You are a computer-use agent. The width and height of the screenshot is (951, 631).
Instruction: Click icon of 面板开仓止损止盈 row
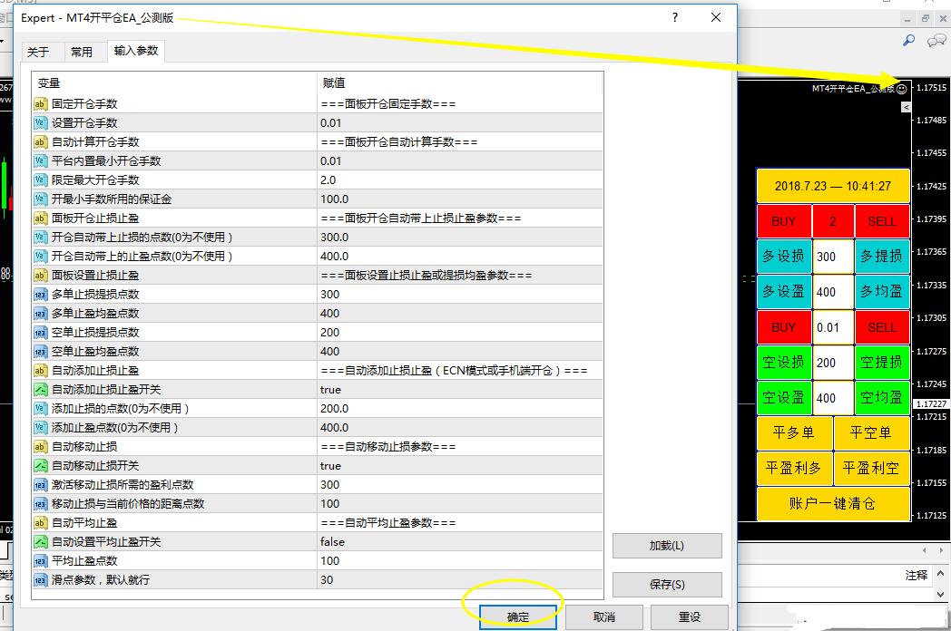point(41,218)
